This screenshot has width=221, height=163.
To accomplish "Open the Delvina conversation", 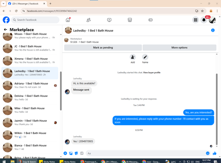I will click(30, 98).
